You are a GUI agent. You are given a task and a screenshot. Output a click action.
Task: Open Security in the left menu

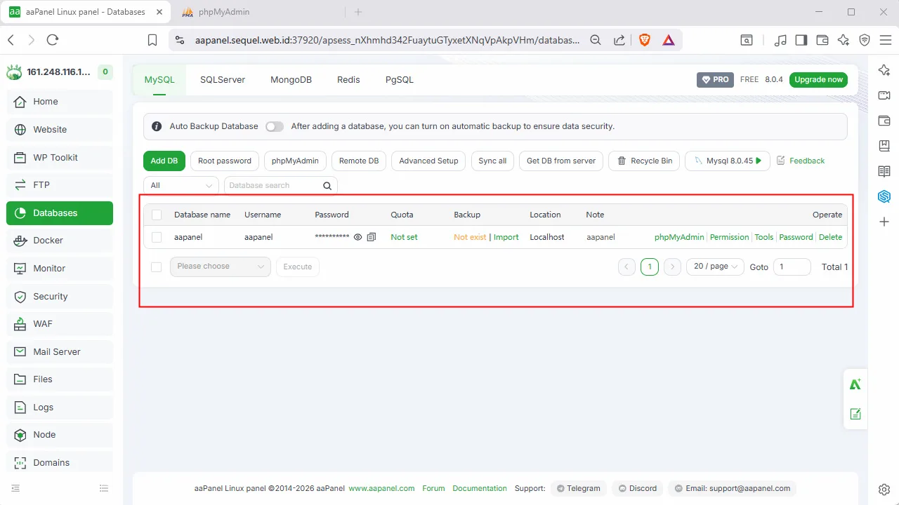click(x=60, y=297)
